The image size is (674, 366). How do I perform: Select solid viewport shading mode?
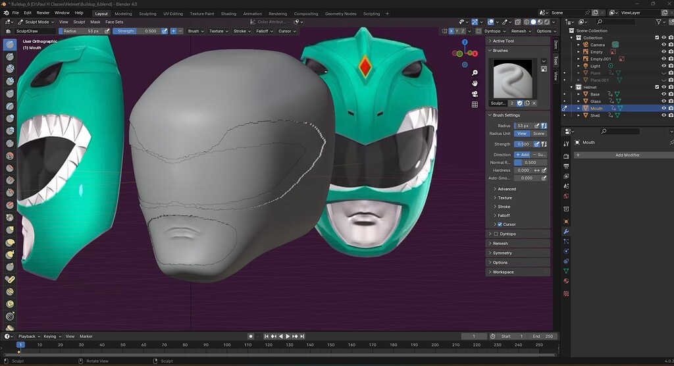coord(533,22)
